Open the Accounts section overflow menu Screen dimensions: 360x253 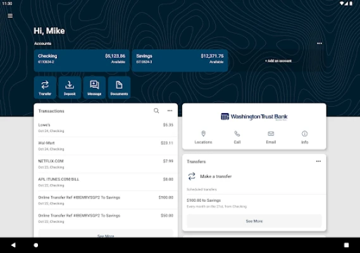[320, 44]
